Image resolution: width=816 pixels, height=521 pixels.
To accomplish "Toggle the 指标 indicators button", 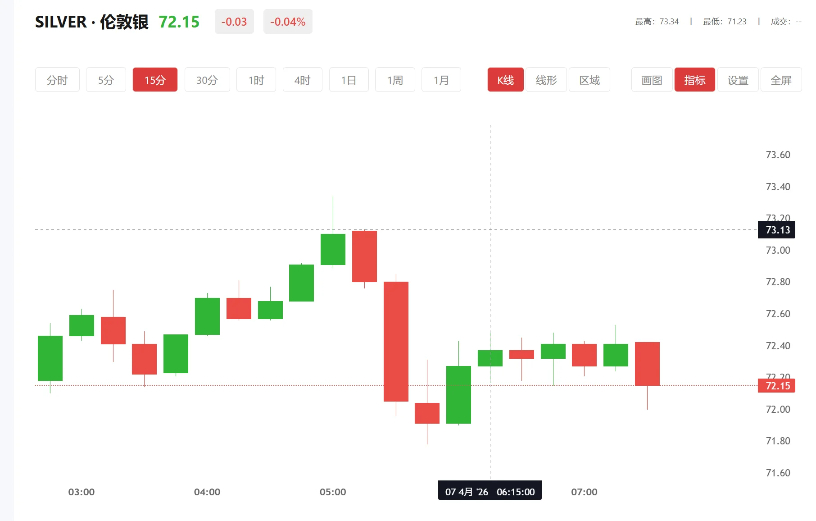I will 694,80.
